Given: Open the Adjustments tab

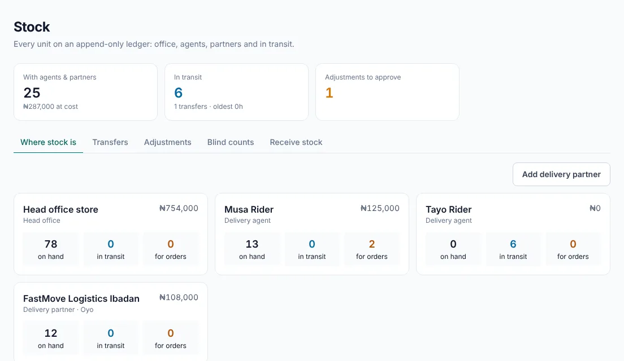Looking at the screenshot, I should pyautogui.click(x=167, y=142).
